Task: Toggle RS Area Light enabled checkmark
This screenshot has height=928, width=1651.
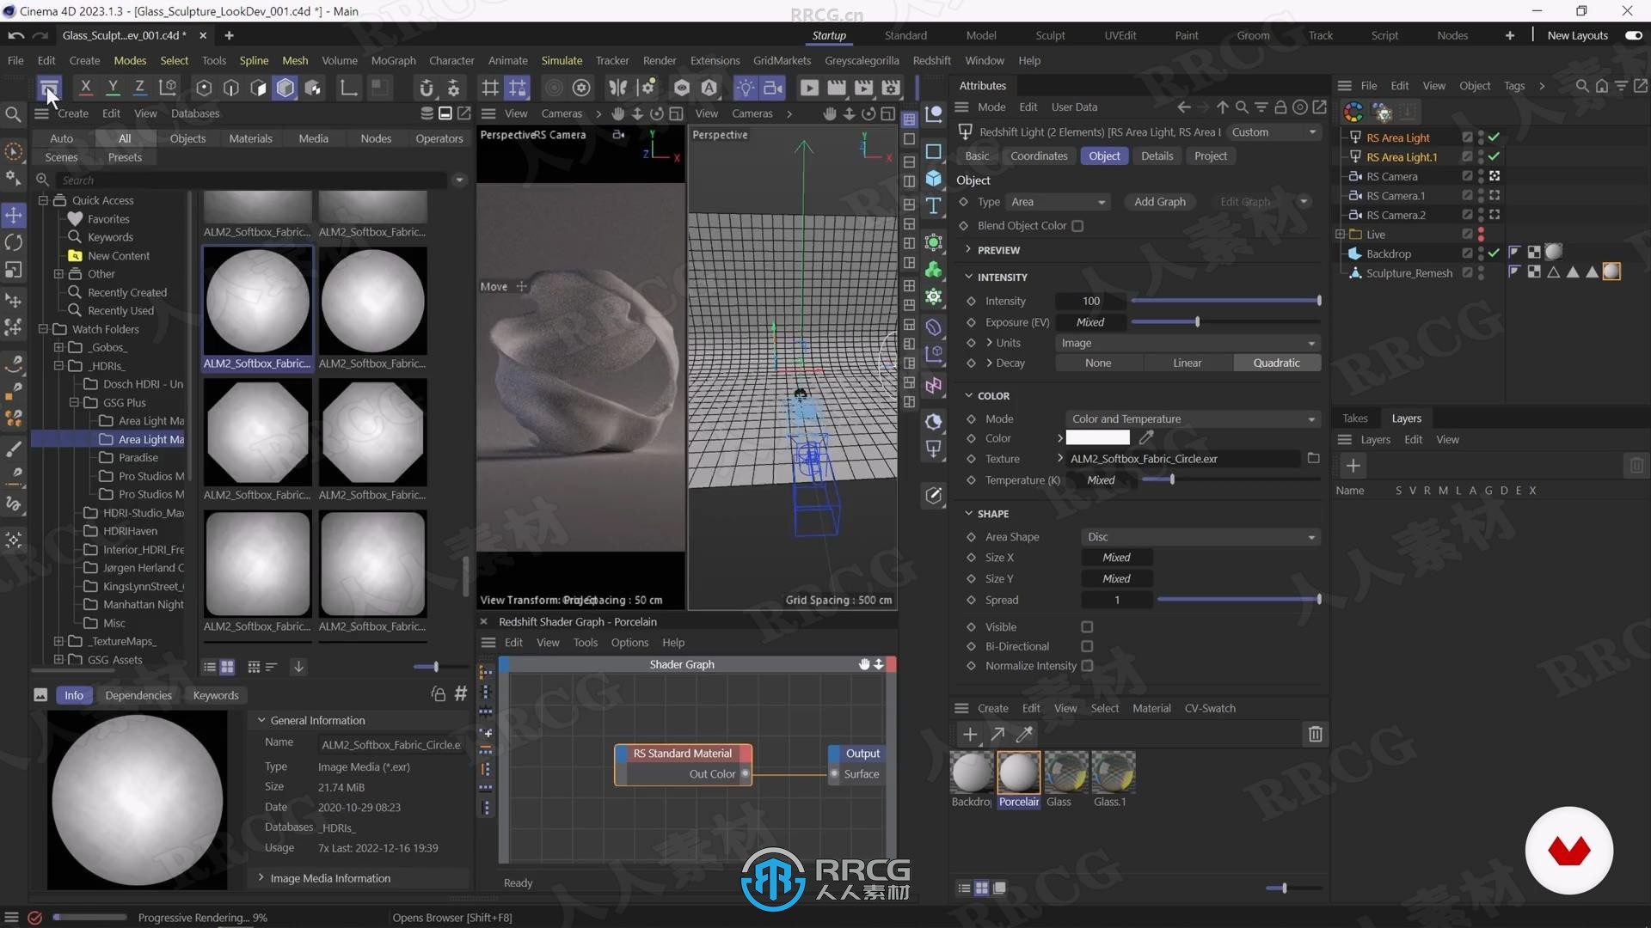Action: click(x=1494, y=137)
